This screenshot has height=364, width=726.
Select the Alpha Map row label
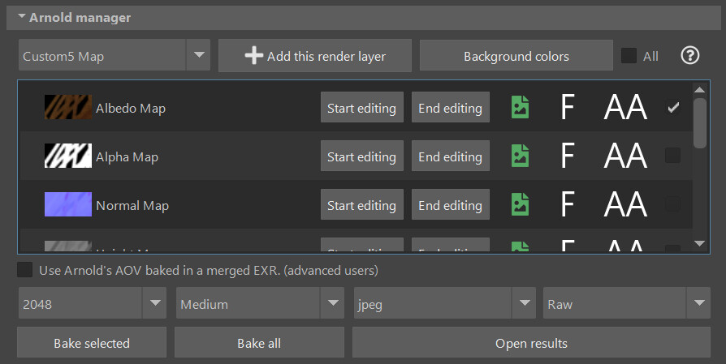pos(127,156)
